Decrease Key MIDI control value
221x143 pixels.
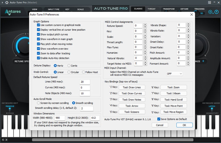click(145, 32)
